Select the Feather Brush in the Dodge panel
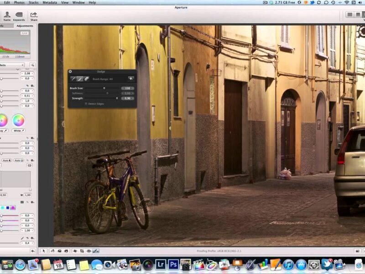Viewport: 365px width, 274px height. click(x=79, y=78)
